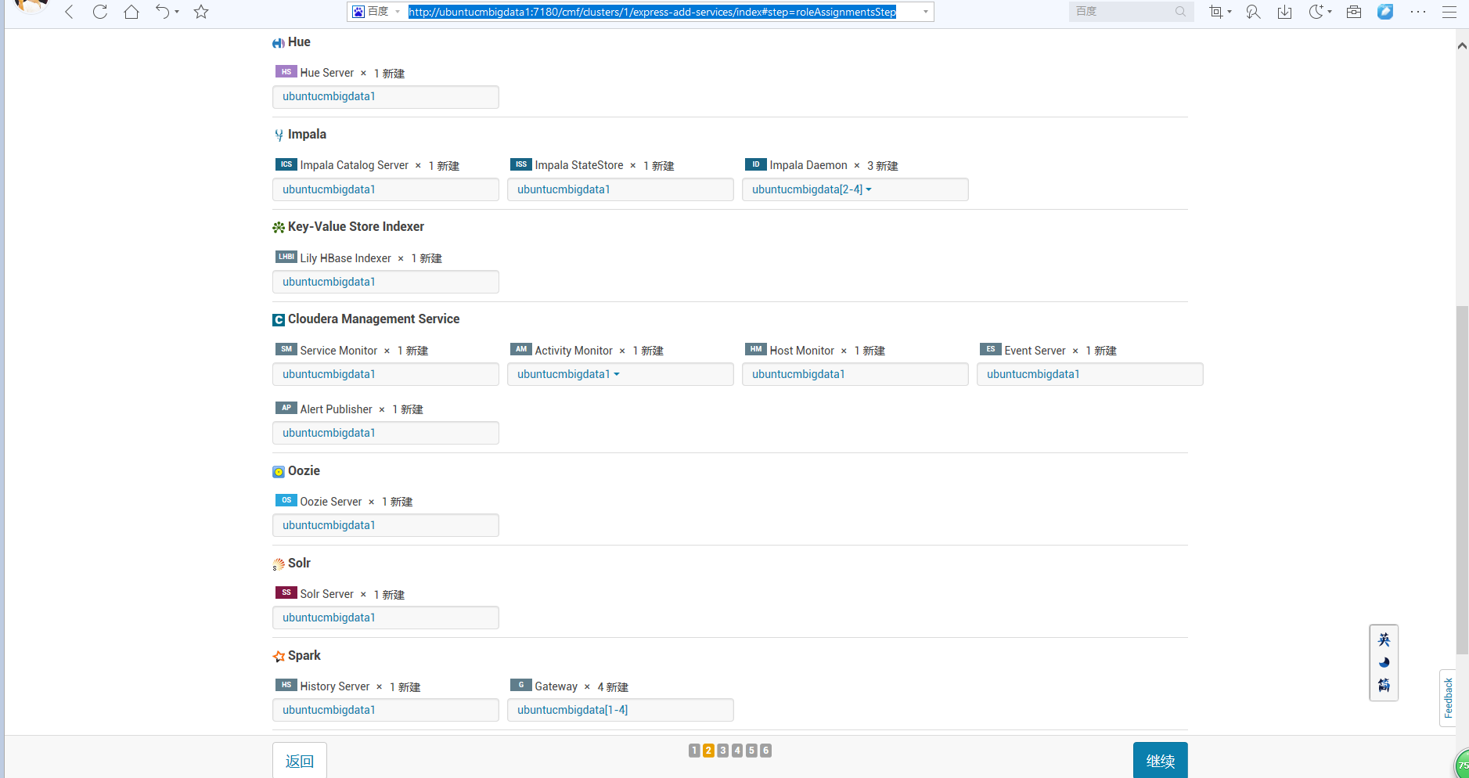Screen dimensions: 1469x778
Task: Jump to wizard step 4
Action: point(737,751)
